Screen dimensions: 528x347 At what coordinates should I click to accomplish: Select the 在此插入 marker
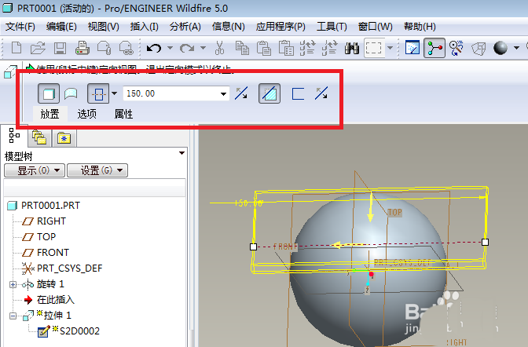[56, 300]
